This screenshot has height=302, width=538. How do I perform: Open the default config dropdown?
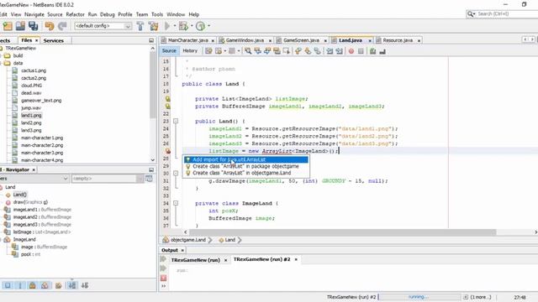pyautogui.click(x=103, y=26)
